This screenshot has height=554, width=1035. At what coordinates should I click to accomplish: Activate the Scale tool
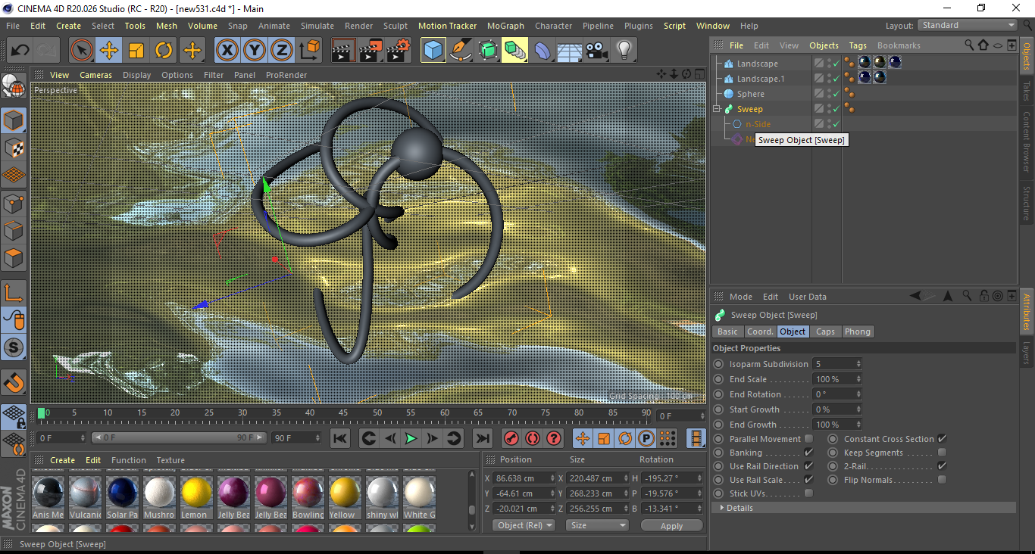(136, 51)
